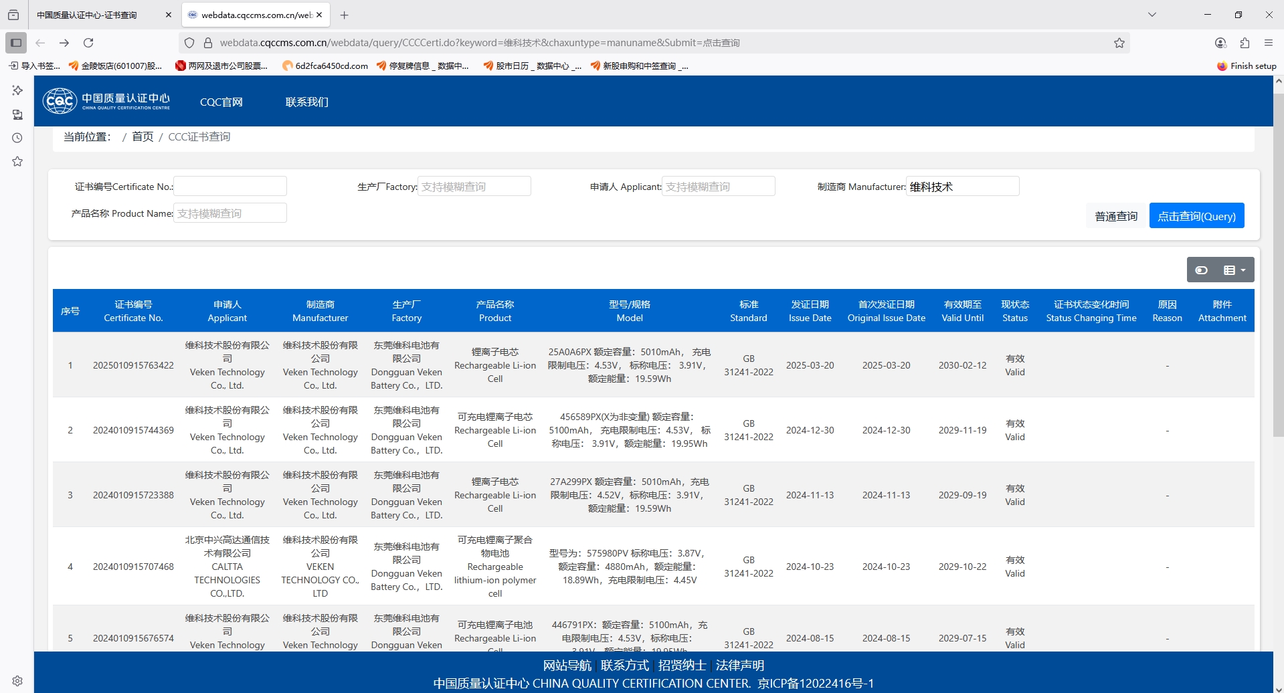Click certificate number 2024010915676574
This screenshot has height=693, width=1284.
[x=133, y=638]
